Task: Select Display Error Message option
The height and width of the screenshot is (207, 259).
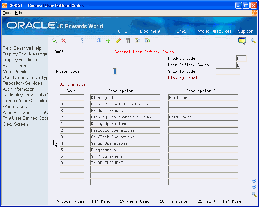Action: (x=25, y=54)
